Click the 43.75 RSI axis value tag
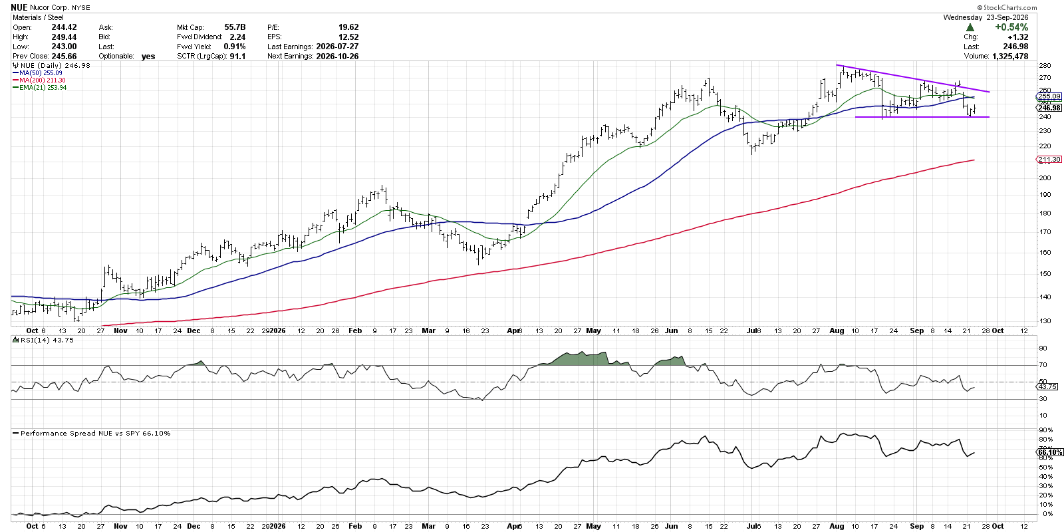1064x532 pixels. coord(1047,386)
